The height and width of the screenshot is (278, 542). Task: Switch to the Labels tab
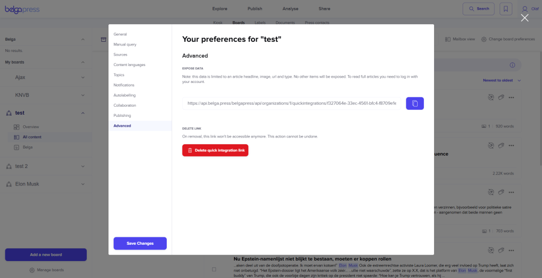(260, 23)
